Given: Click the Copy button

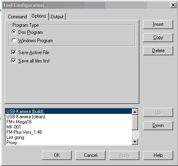Looking at the screenshot, I should pos(158,37).
